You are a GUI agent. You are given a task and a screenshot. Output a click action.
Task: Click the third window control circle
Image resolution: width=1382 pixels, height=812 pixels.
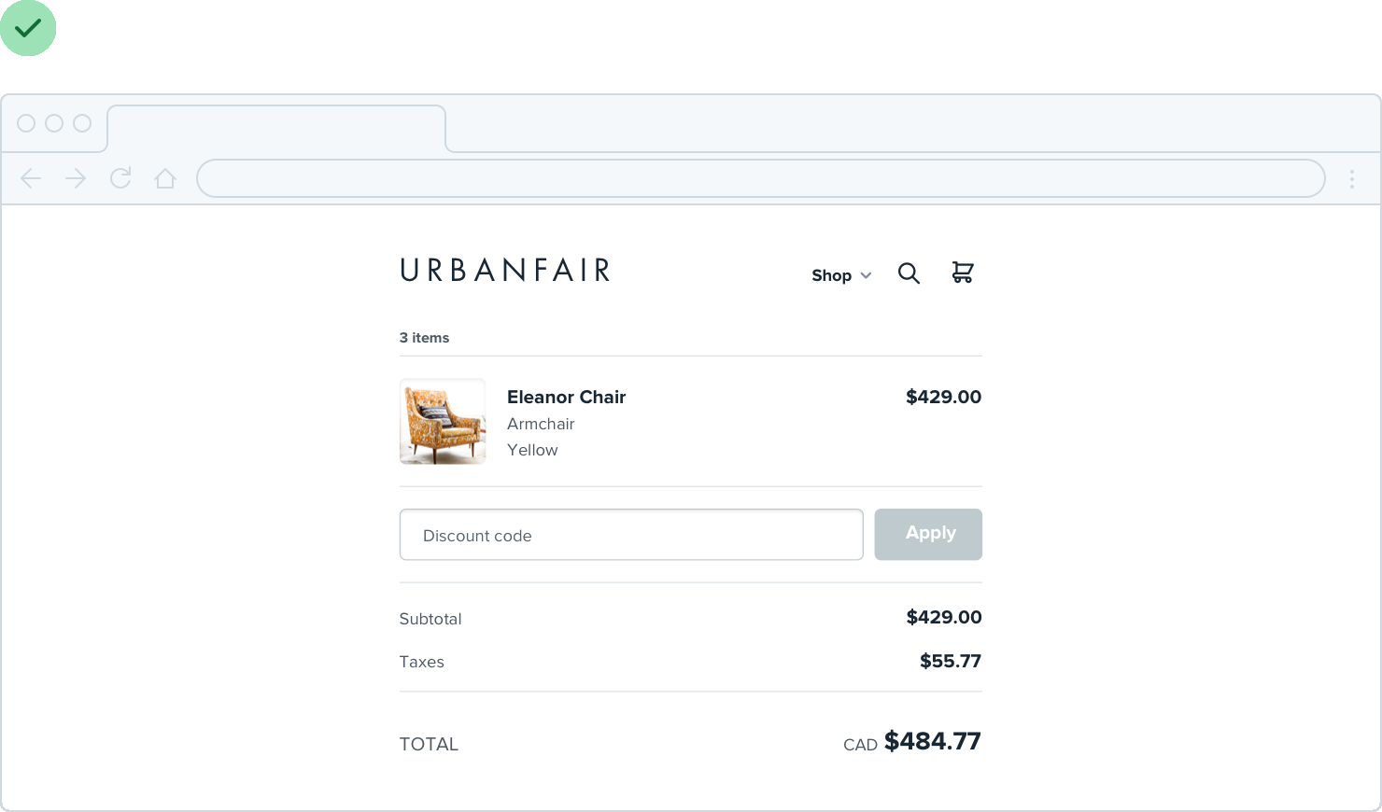(82, 123)
